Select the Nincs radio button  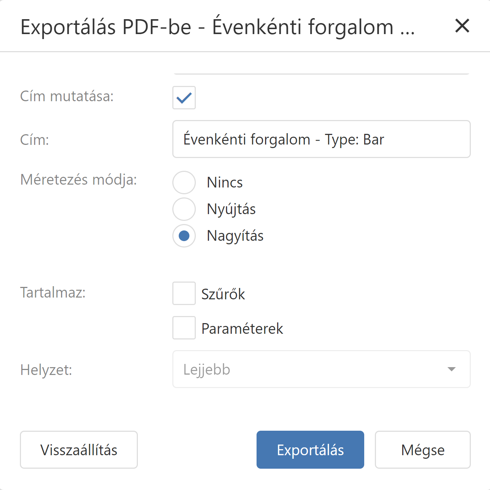tap(184, 183)
